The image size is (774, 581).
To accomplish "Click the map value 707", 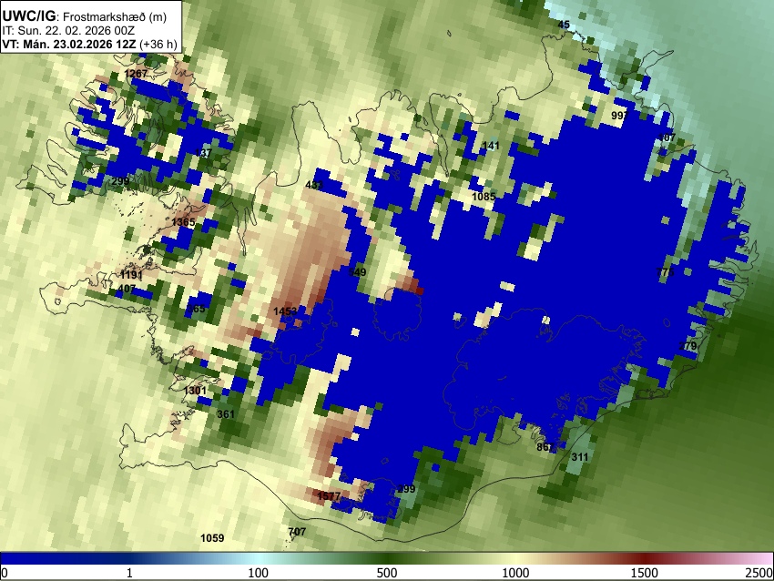I will pos(297,532).
